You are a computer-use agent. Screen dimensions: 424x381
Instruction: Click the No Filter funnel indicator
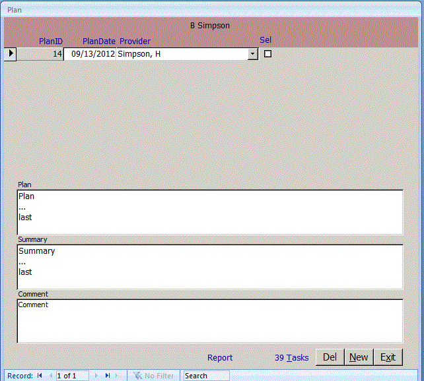coord(154,375)
